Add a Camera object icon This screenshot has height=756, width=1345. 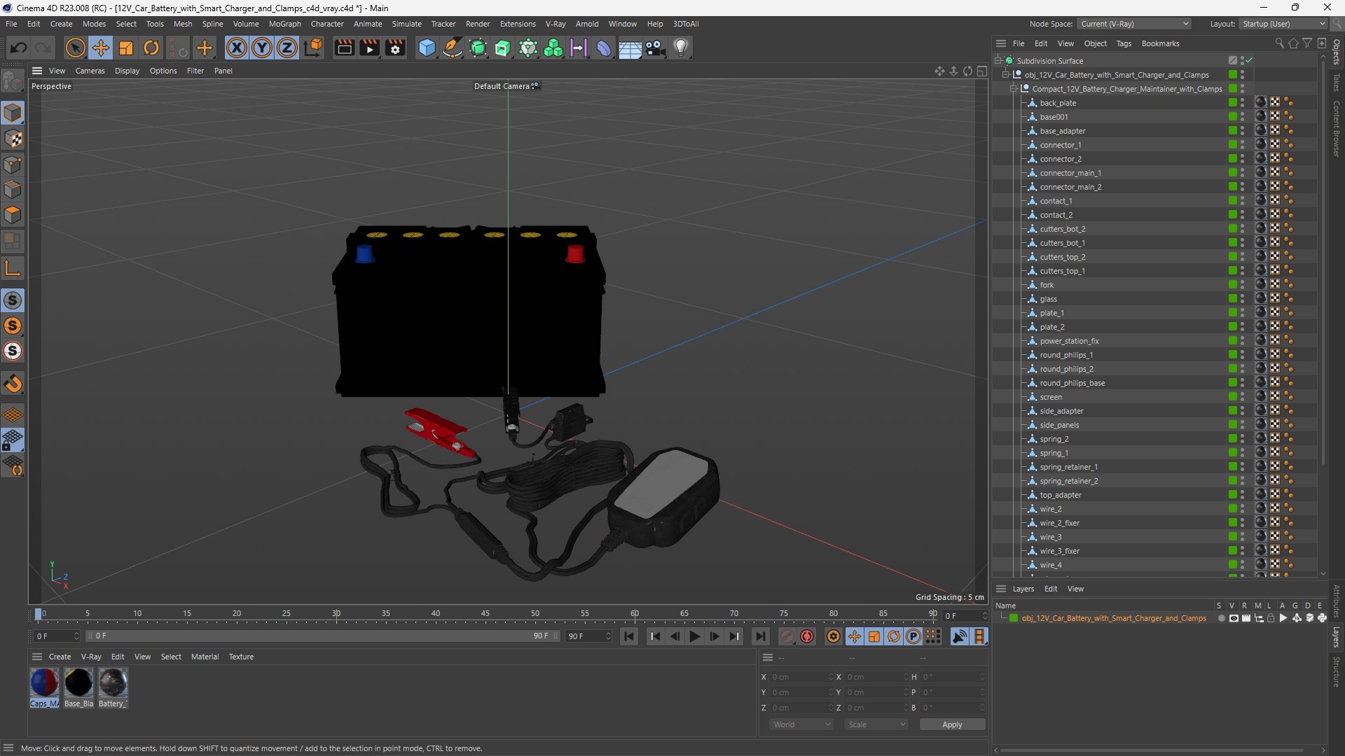tap(656, 48)
